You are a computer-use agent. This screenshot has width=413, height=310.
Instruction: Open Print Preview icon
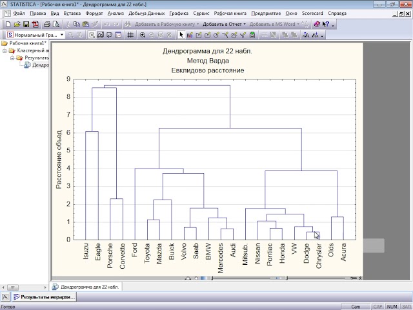pyautogui.click(x=56, y=25)
